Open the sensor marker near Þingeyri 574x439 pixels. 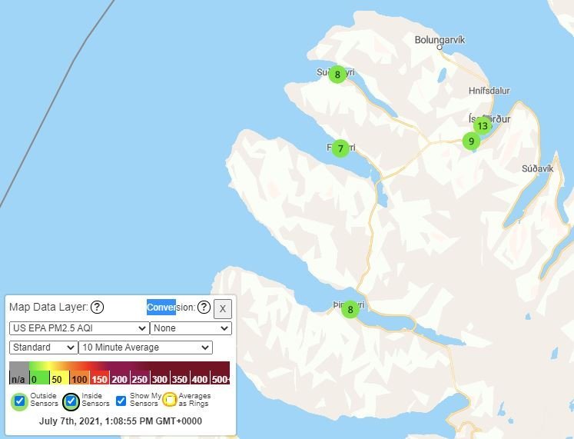350,310
